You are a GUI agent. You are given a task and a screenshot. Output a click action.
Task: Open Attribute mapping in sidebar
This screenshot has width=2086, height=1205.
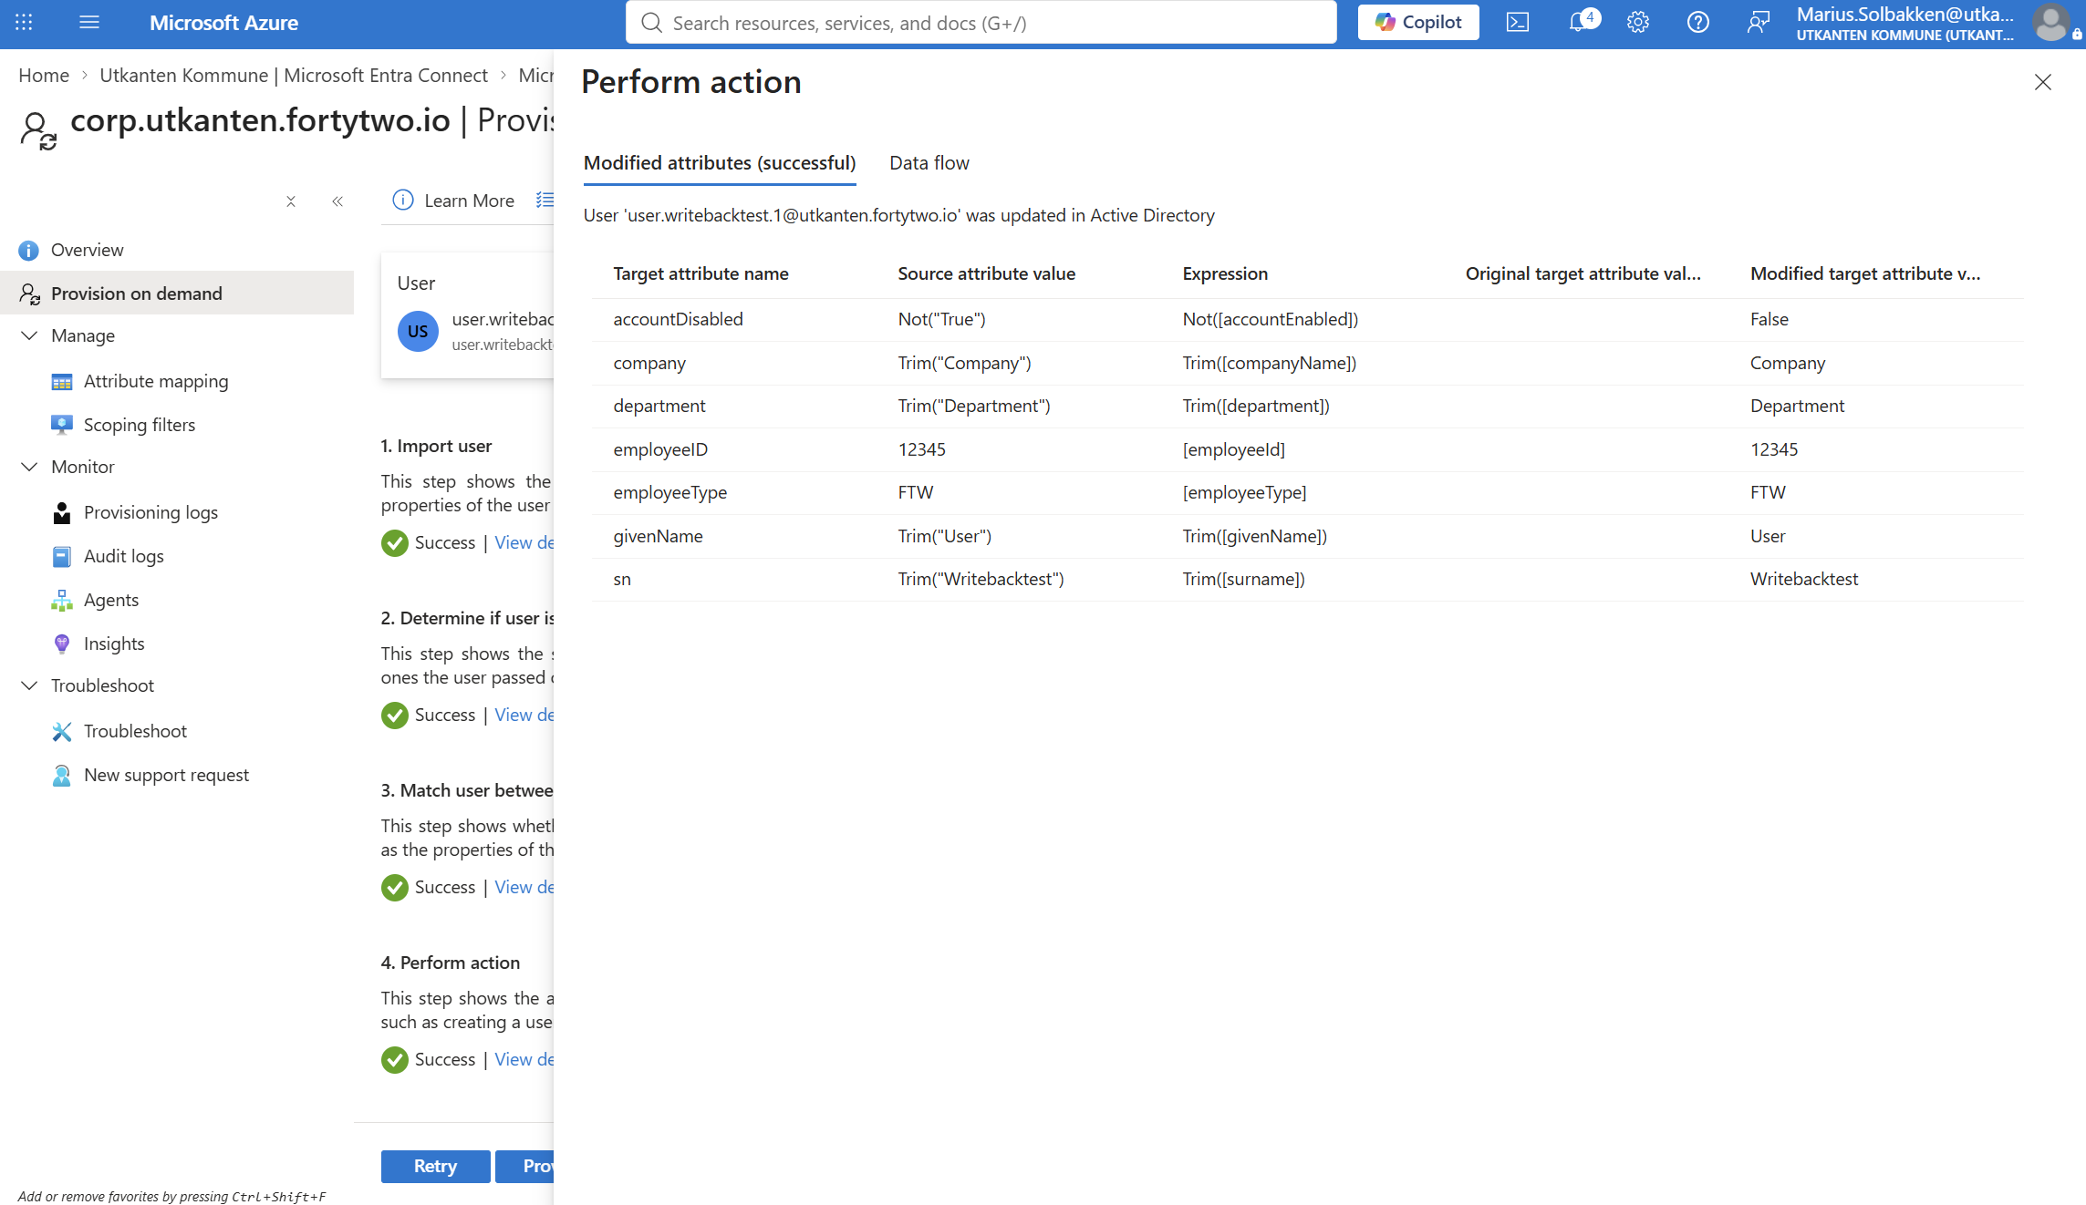click(156, 381)
